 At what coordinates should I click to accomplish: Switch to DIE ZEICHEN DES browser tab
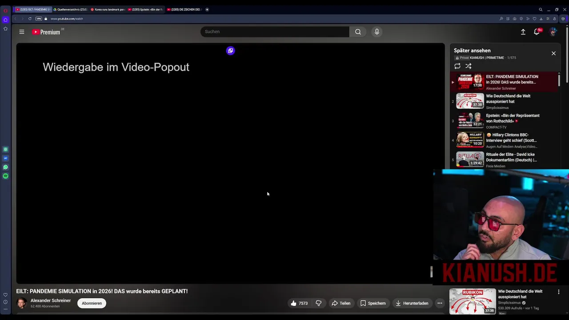pos(184,9)
